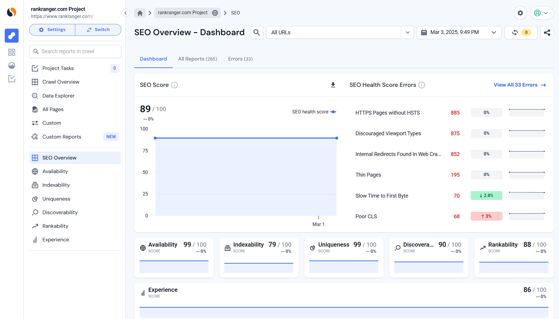Click the Mar 1 chart data point
Screen dimensions: 559x319
tap(336, 138)
